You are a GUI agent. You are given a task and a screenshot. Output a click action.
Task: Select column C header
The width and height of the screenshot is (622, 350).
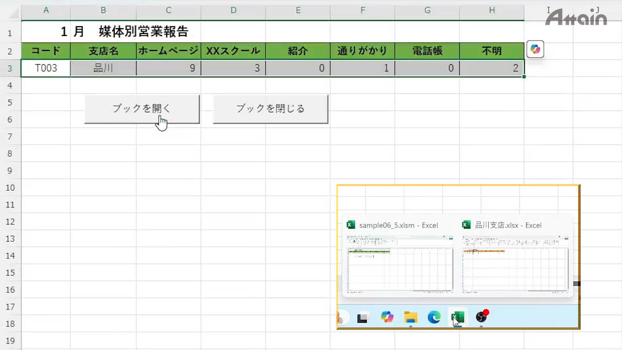(x=168, y=10)
